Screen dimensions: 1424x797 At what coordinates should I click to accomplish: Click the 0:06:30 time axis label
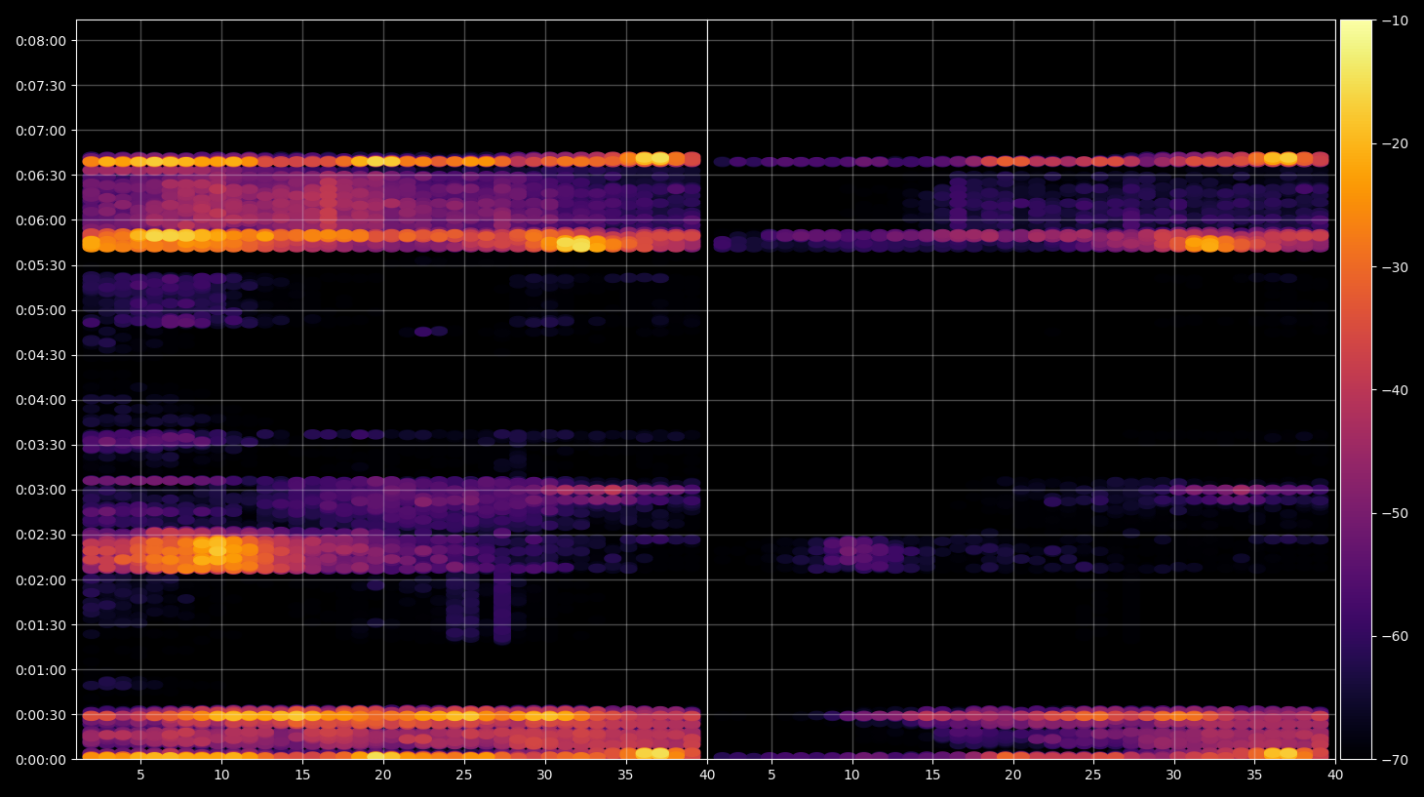click(41, 176)
